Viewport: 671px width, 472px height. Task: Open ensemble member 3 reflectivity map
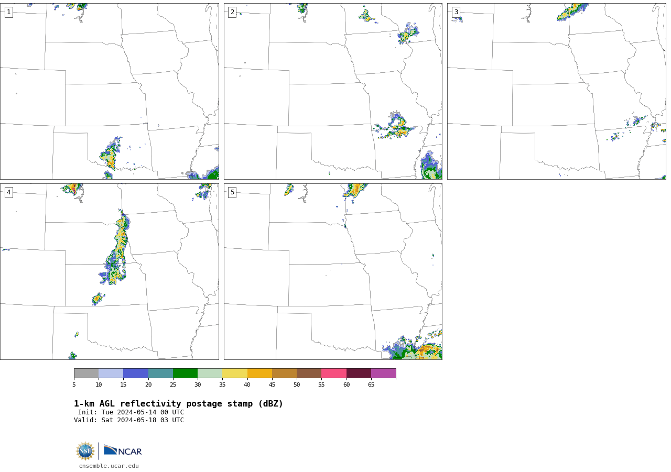click(557, 91)
